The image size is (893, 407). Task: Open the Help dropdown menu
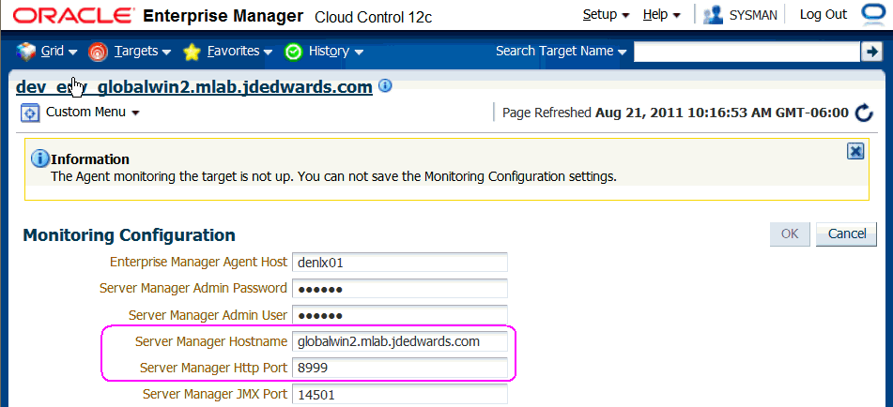point(662,15)
